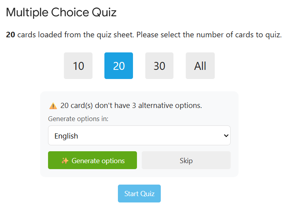Start the quiz
Screen dimensions: 287x210
(x=139, y=194)
